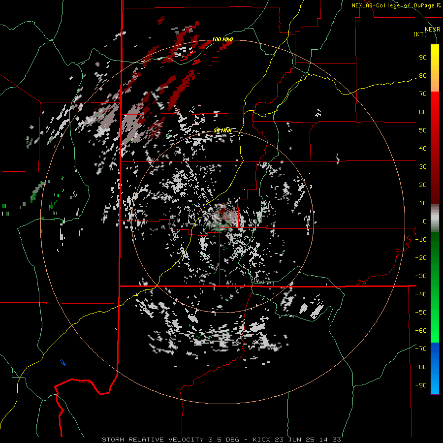
Task: Click the Storm Relative Velocity caption at bottom
Action: 221,440
